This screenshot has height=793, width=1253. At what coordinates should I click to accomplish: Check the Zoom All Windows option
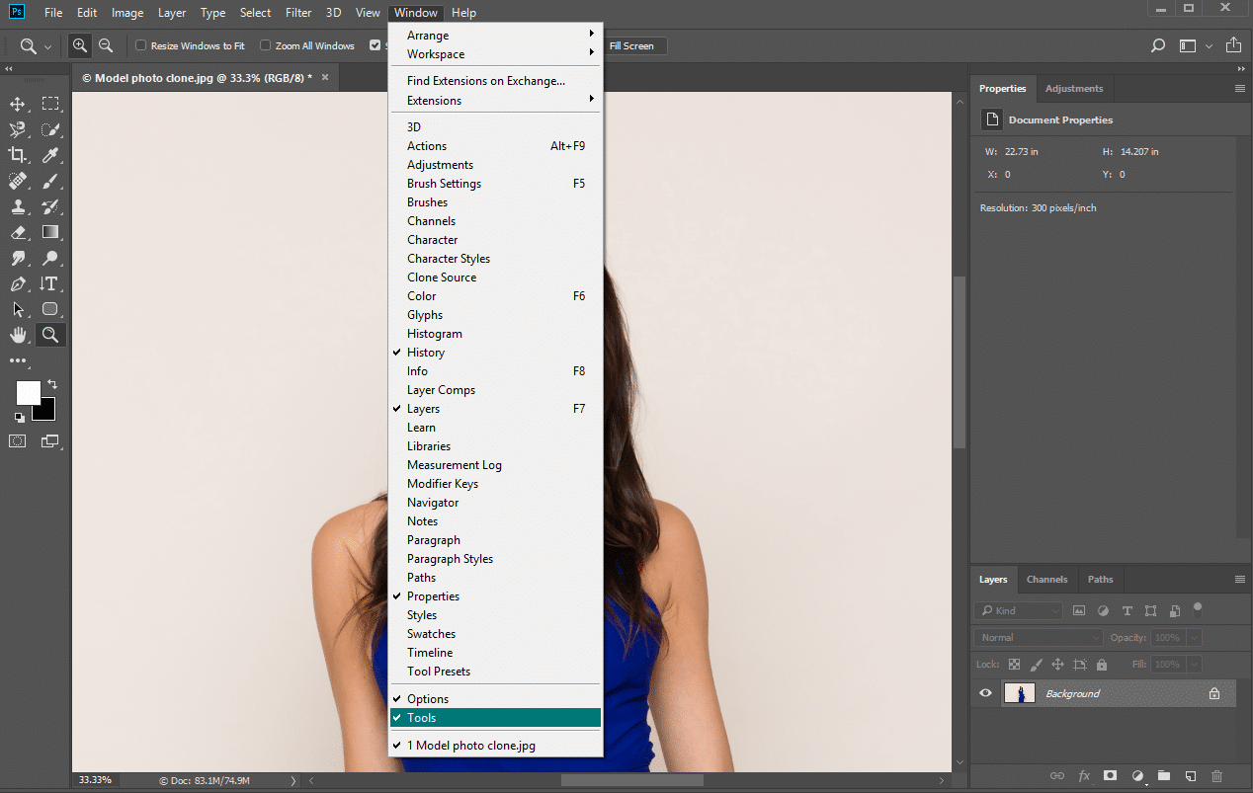click(x=265, y=45)
